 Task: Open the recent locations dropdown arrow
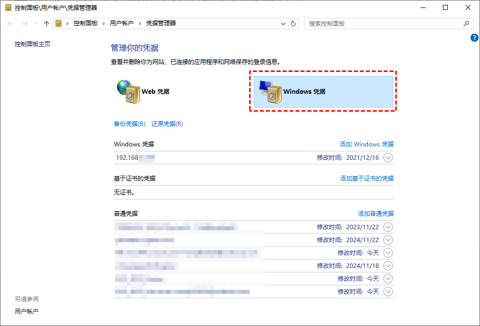click(37, 24)
